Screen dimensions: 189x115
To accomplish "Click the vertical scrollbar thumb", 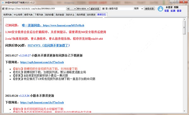I will tap(184, 28).
